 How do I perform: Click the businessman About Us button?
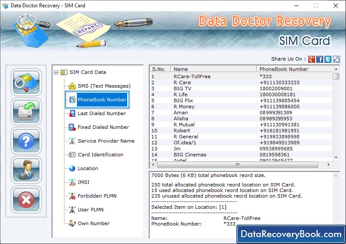26,170
